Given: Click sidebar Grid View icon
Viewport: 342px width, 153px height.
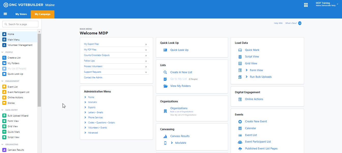Looking at the screenshot, I should click(4, 126).
